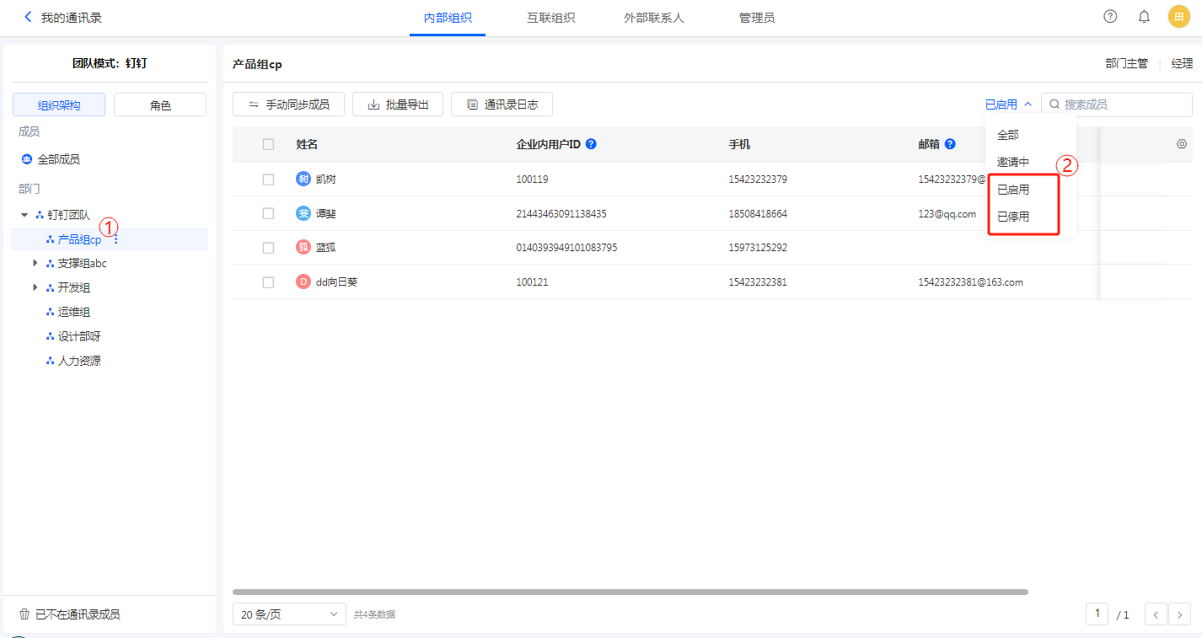
Task: Open the 20 条/页 page size dropdown
Action: (x=289, y=614)
